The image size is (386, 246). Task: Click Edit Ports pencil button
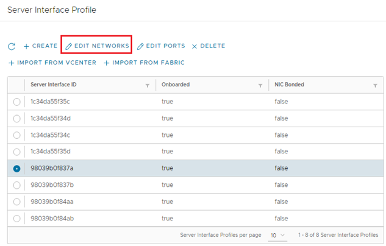(162, 46)
